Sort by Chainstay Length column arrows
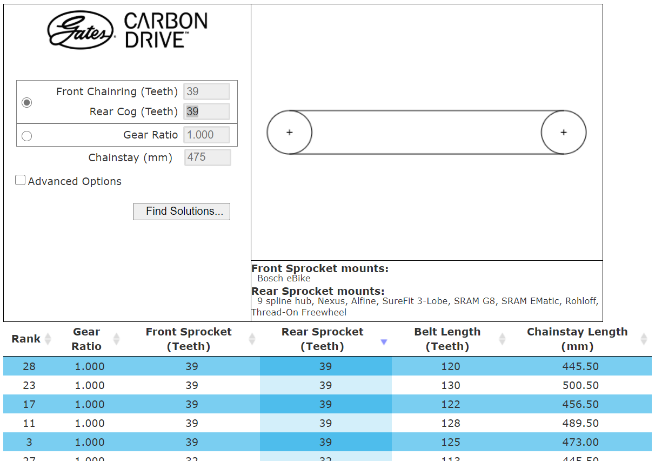Image resolution: width=655 pixels, height=461 pixels. coord(643,339)
